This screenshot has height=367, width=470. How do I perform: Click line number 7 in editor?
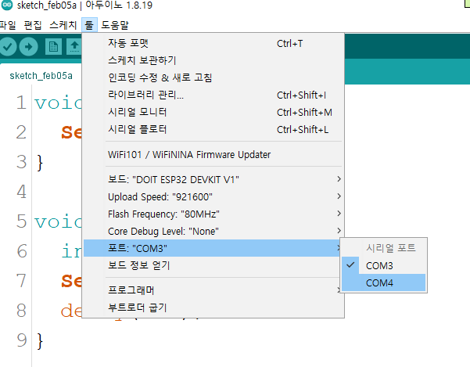click(x=21, y=281)
